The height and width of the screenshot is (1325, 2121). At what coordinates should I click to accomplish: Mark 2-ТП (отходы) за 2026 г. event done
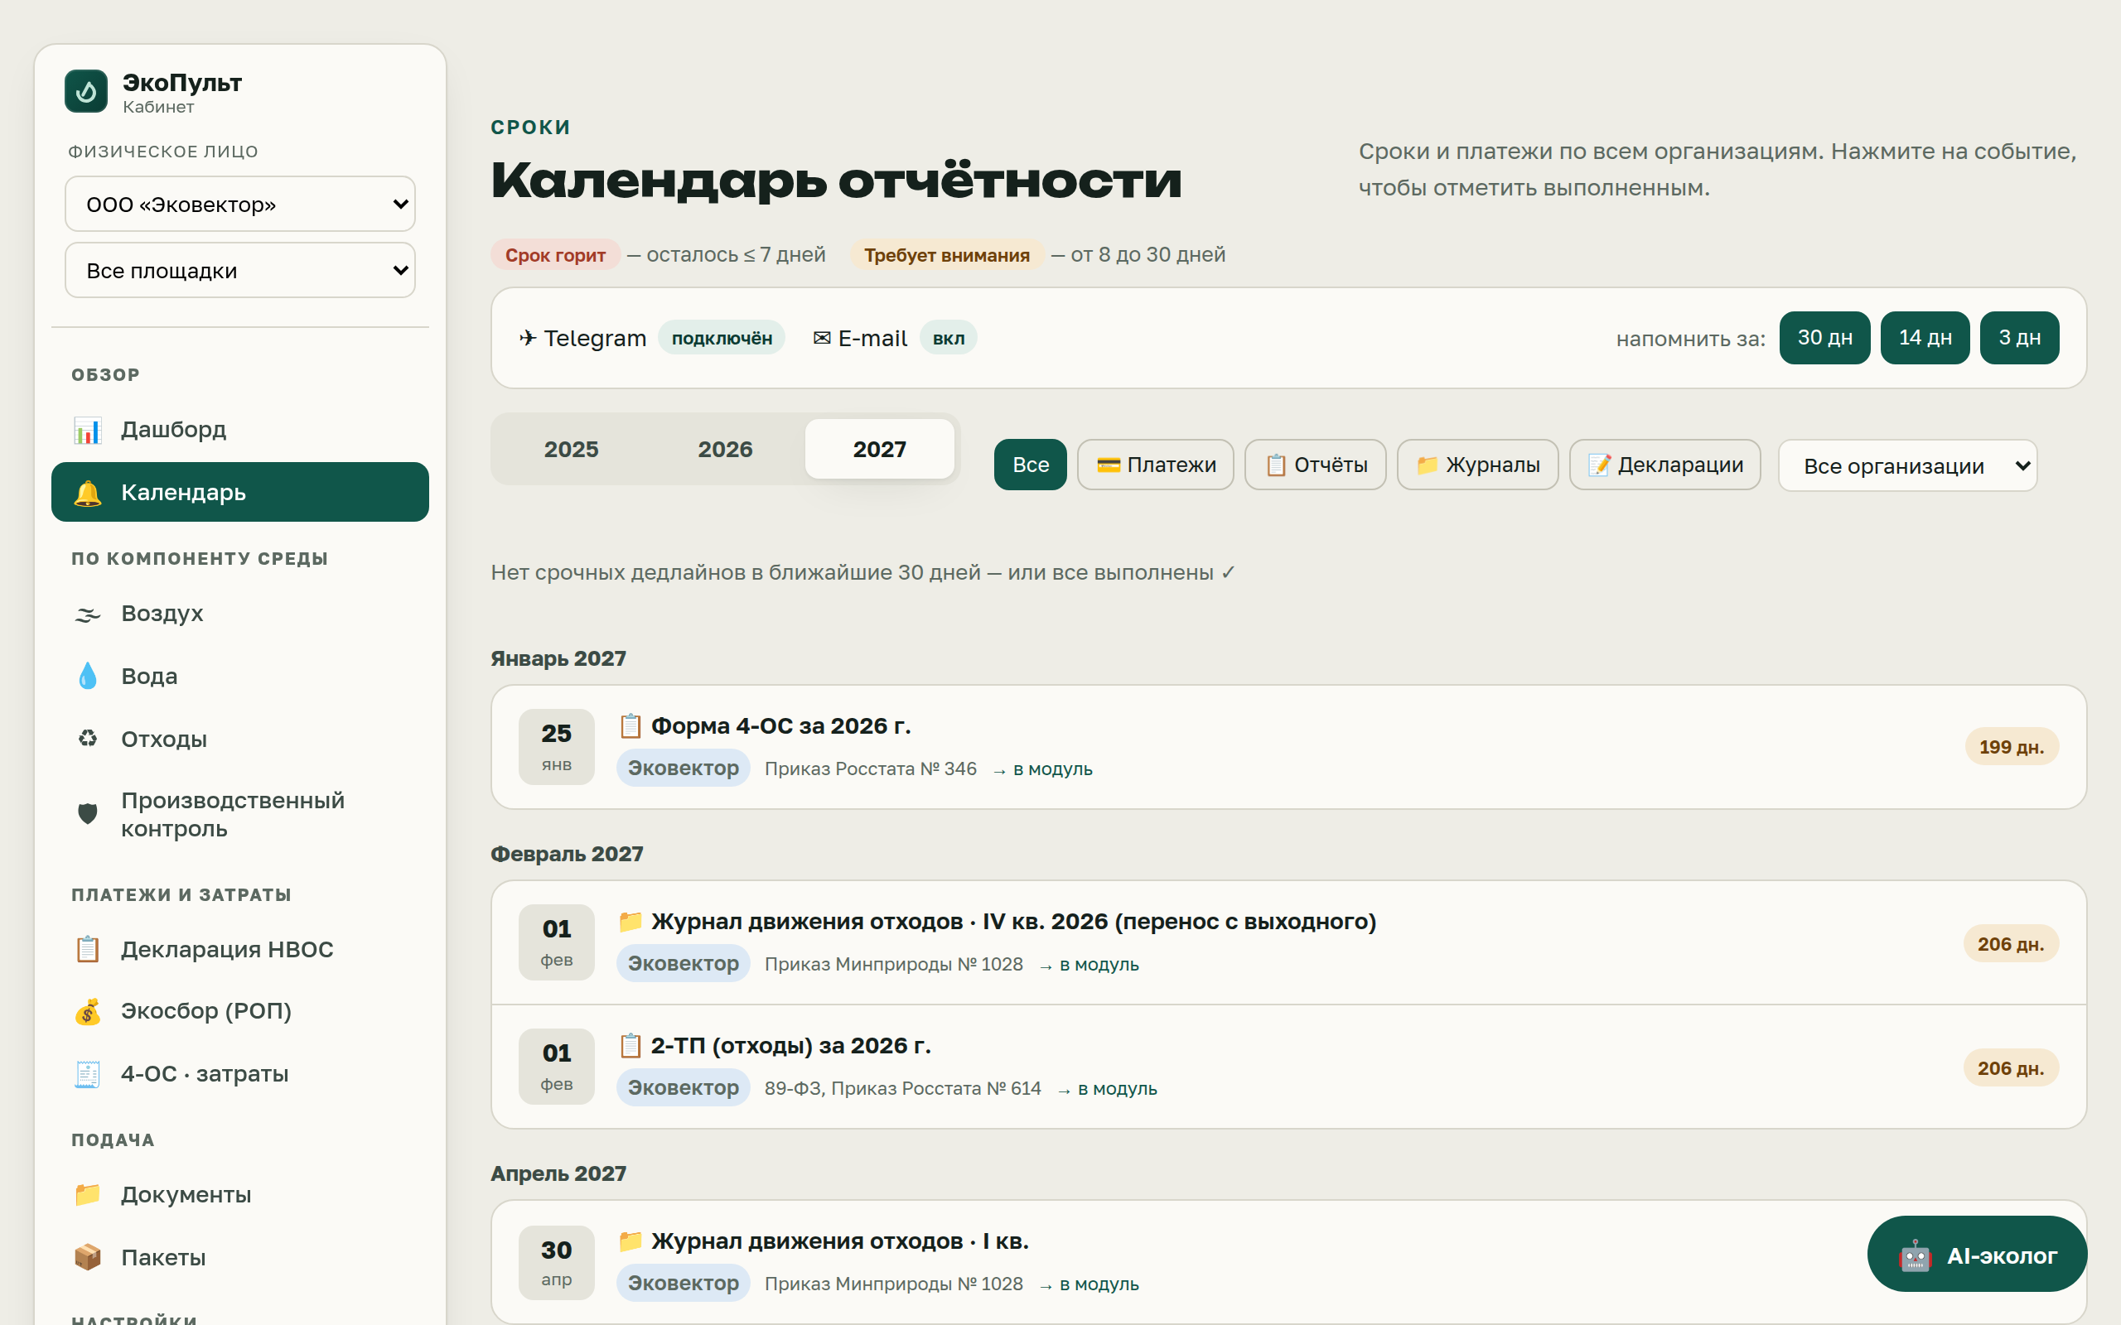1288,1067
